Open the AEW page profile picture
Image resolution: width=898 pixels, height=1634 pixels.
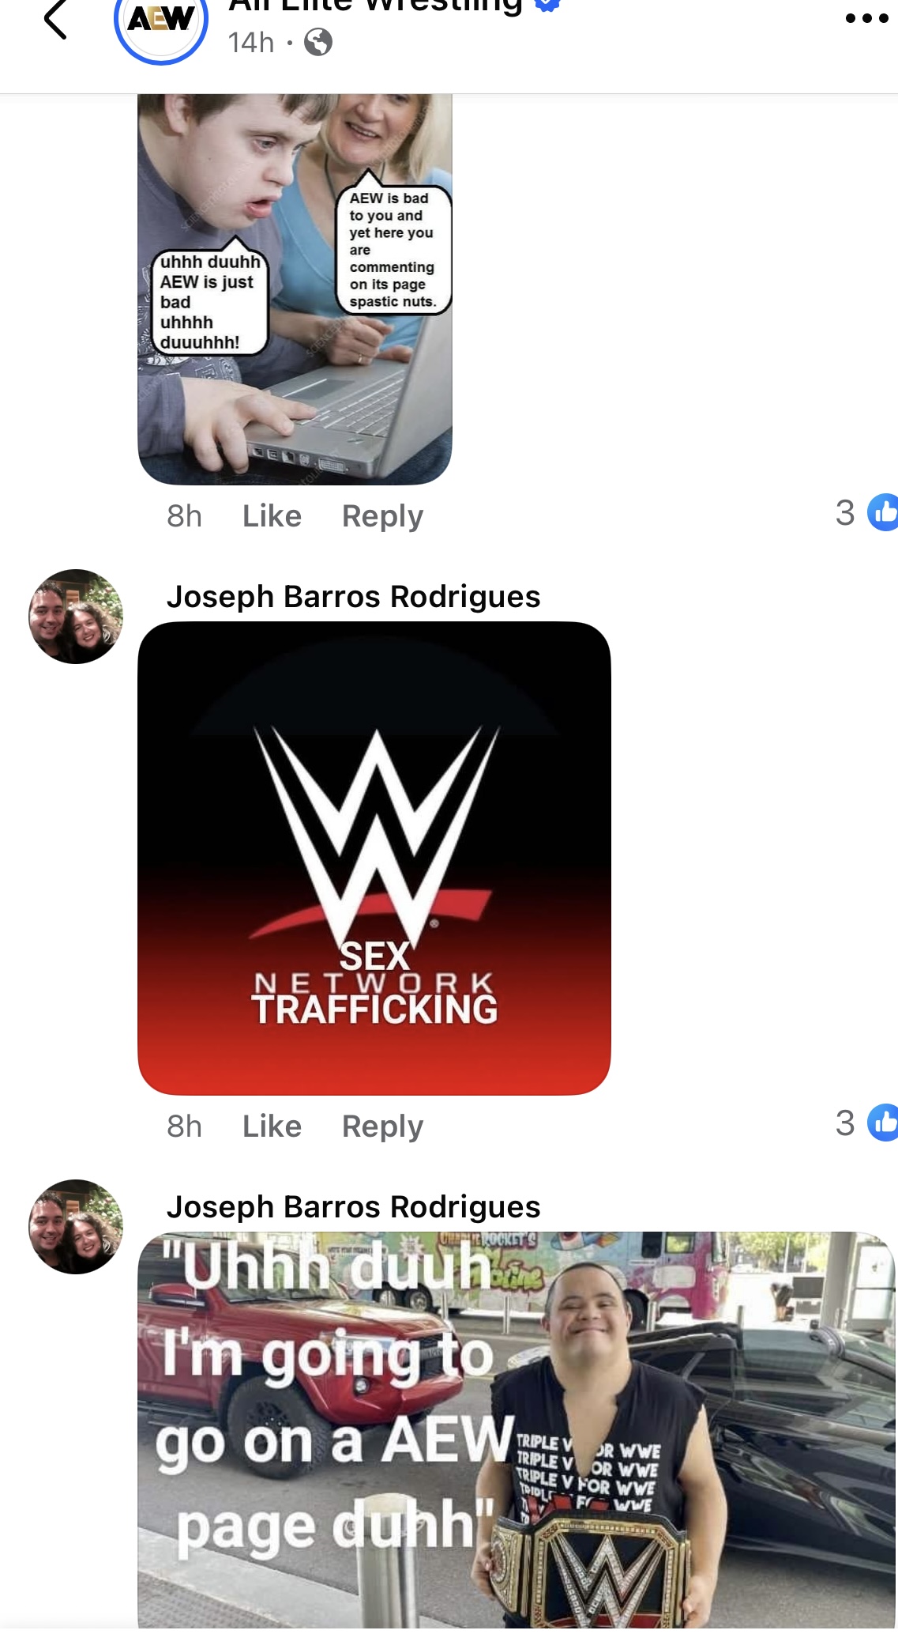161,22
